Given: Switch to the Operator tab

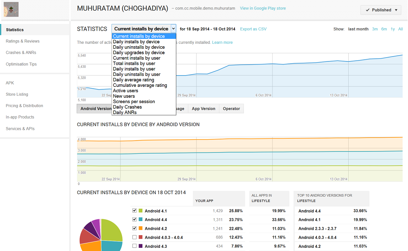Looking at the screenshot, I should tap(231, 108).
